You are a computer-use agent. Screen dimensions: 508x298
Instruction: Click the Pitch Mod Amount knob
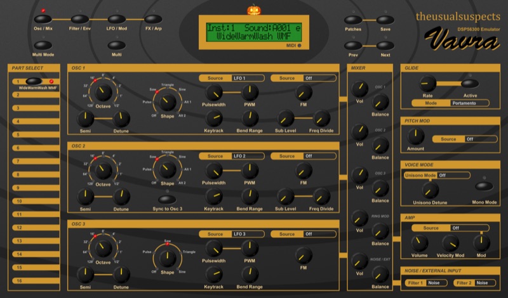(415, 136)
